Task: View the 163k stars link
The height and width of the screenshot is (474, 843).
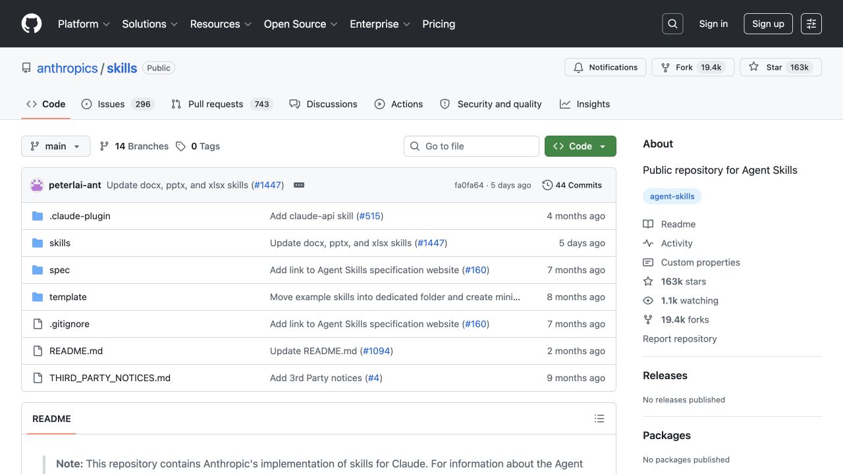Action: tap(674, 281)
